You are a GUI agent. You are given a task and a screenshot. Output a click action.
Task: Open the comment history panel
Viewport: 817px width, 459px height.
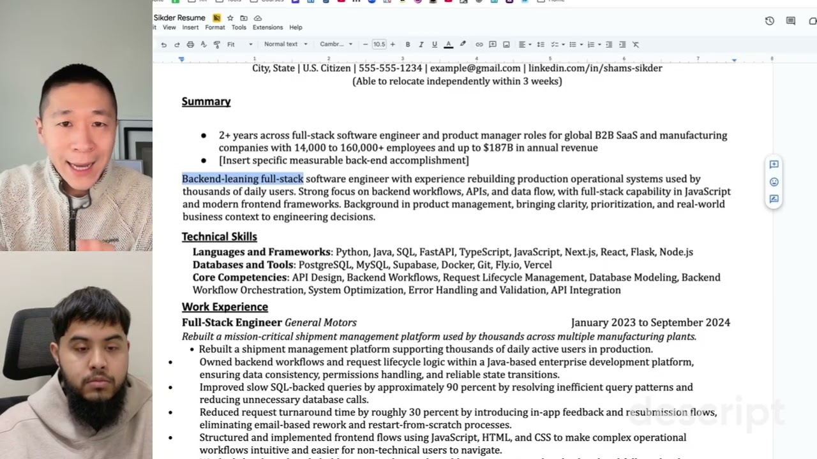pyautogui.click(x=791, y=21)
